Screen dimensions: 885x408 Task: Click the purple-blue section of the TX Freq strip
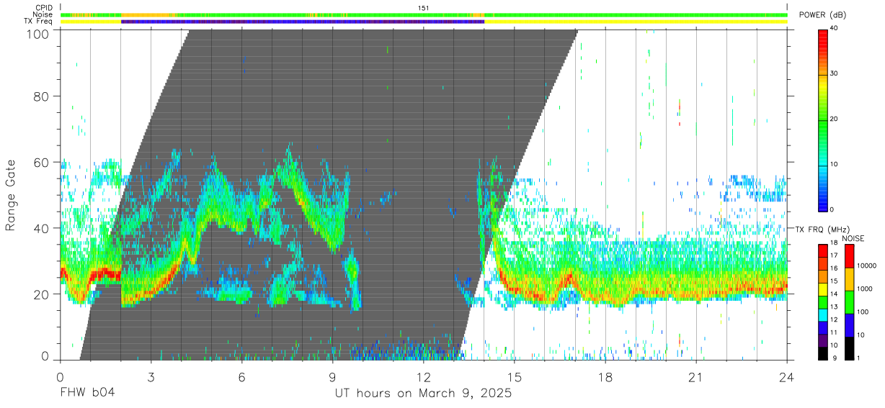[x=303, y=22]
